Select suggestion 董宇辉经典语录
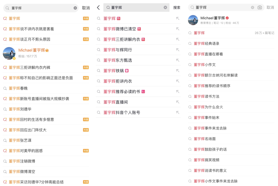This screenshot has width=278, height=186. pos(206,44)
